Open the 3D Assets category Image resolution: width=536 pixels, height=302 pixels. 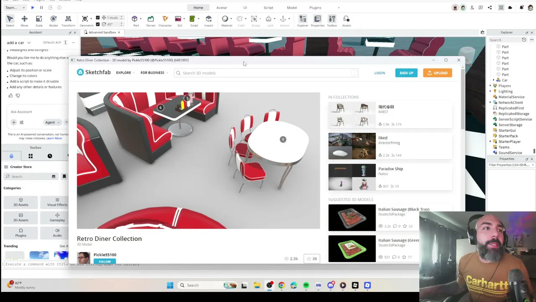coord(21,202)
